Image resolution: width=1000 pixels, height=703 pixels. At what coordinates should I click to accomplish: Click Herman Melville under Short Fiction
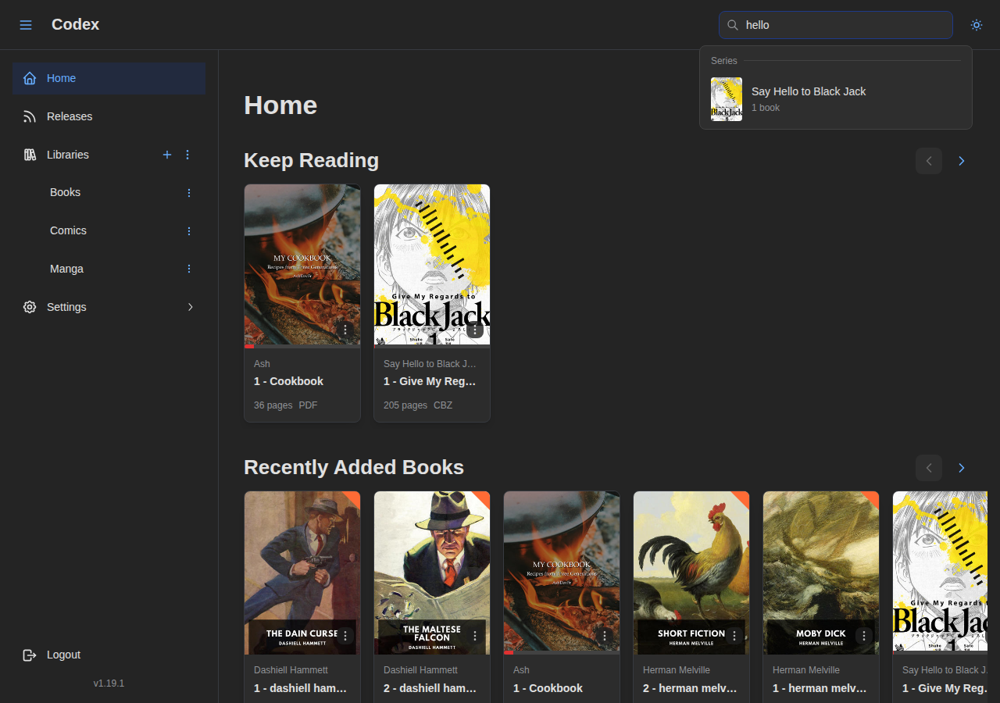(677, 670)
